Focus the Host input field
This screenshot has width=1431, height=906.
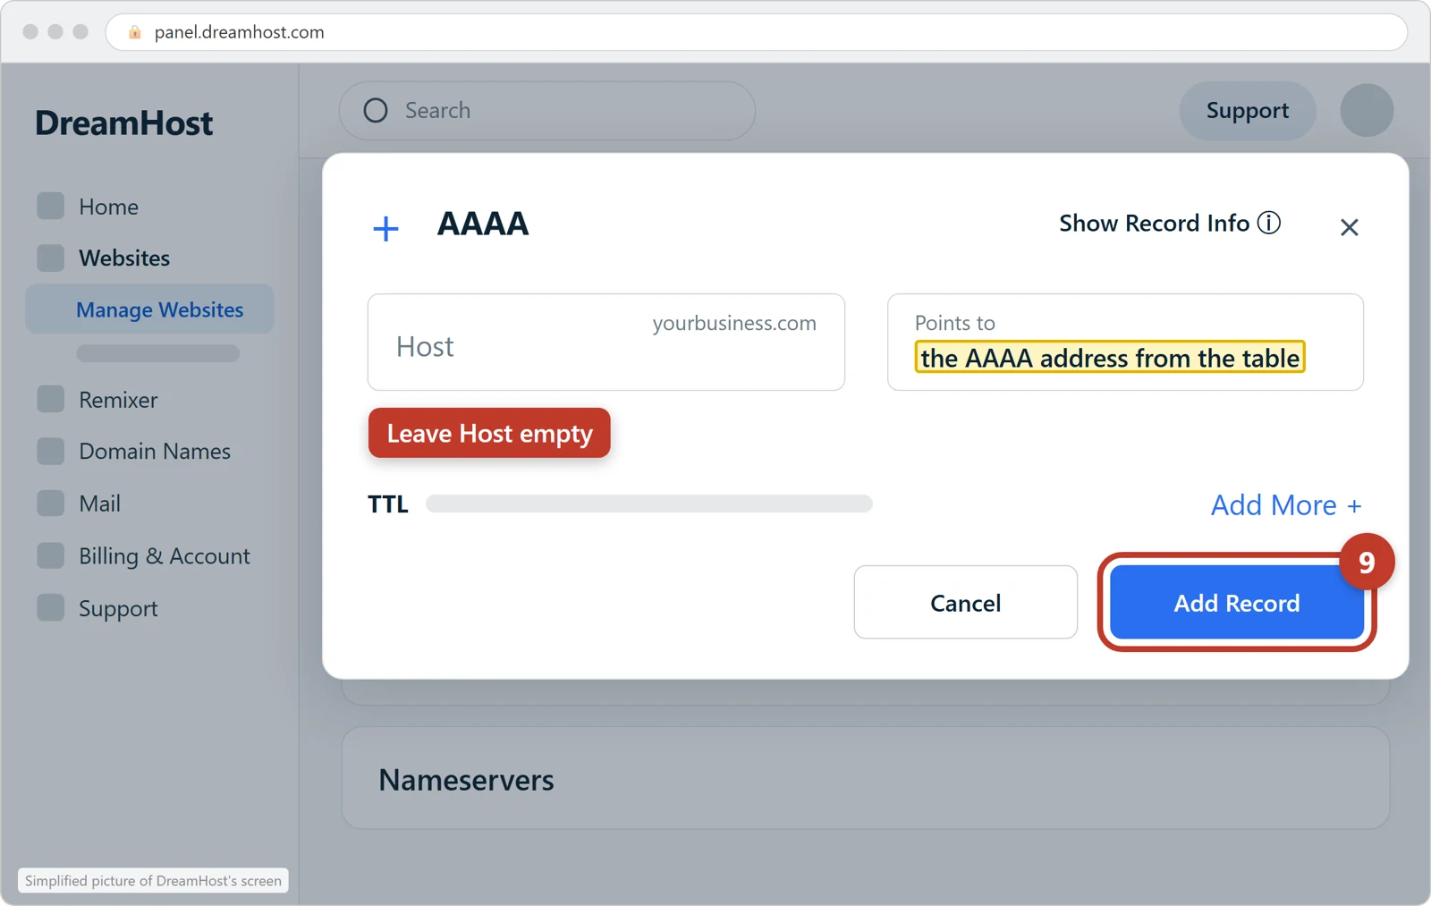605,342
